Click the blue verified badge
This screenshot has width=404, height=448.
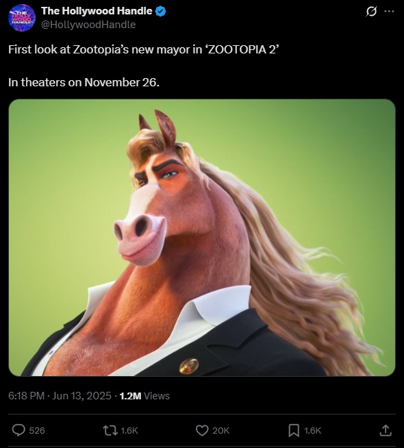[161, 11]
